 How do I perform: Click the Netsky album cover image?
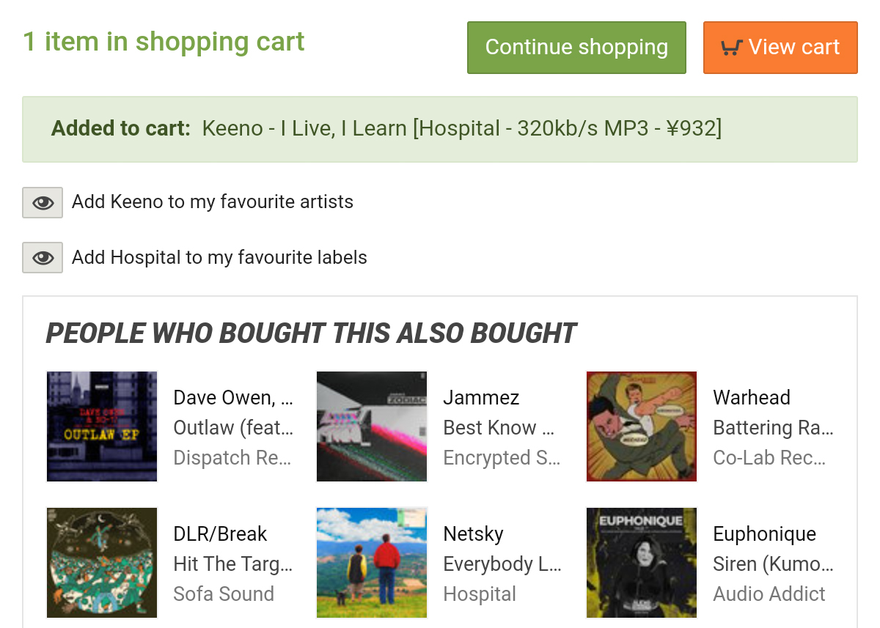pyautogui.click(x=372, y=563)
